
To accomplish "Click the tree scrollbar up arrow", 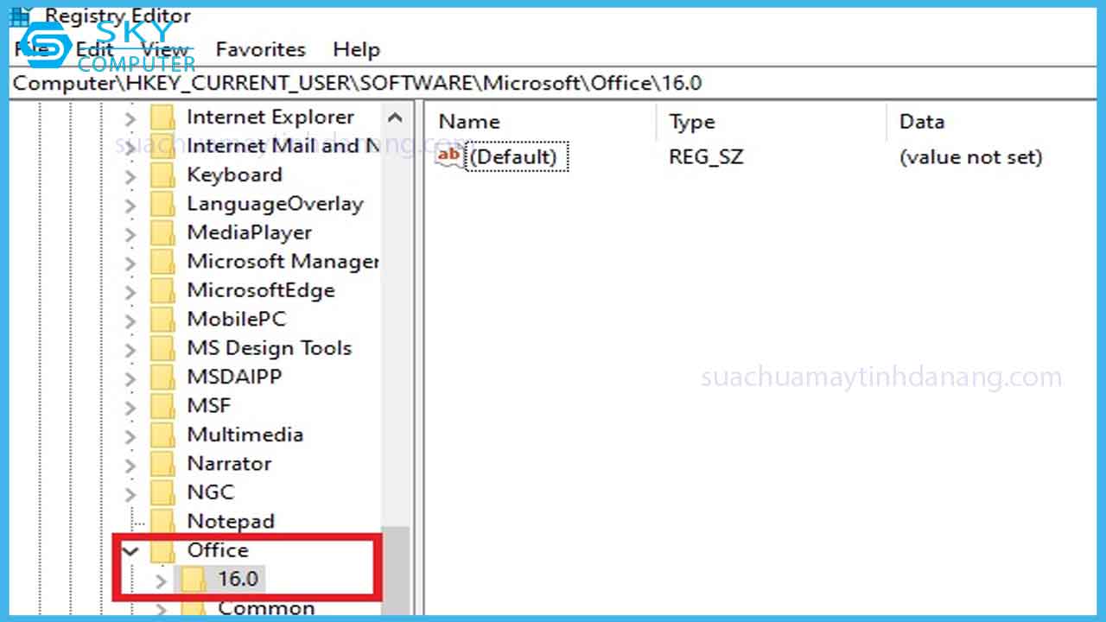I will (395, 118).
